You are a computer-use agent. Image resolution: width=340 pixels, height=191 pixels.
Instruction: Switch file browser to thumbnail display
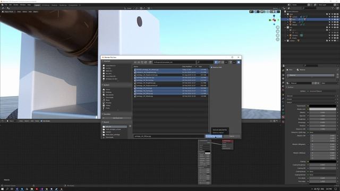pos(223,62)
